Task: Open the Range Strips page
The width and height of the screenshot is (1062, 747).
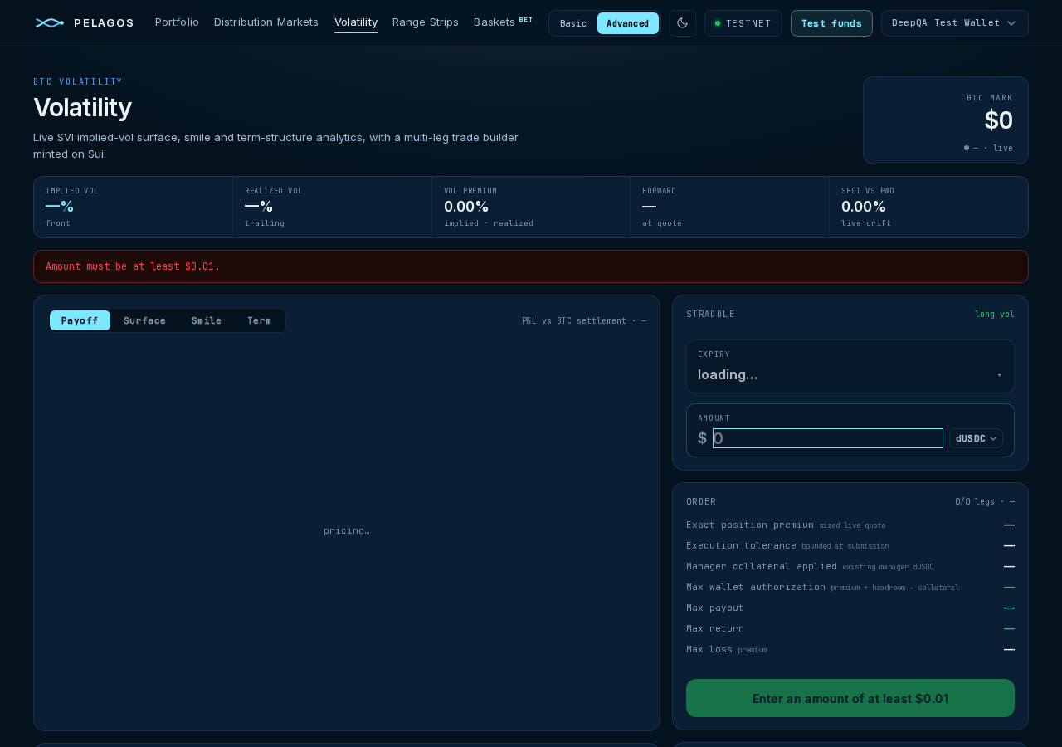Action: point(426,22)
